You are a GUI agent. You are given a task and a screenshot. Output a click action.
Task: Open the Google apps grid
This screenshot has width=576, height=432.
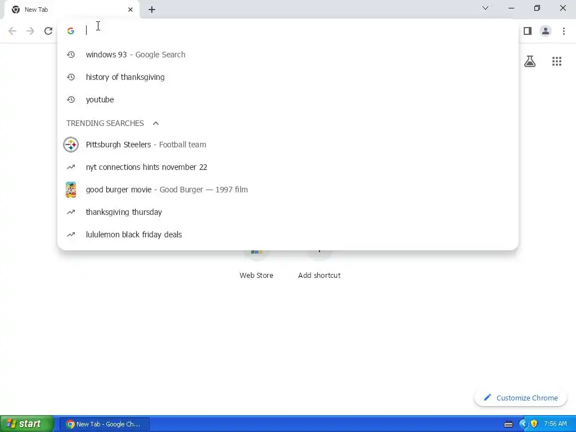(557, 61)
